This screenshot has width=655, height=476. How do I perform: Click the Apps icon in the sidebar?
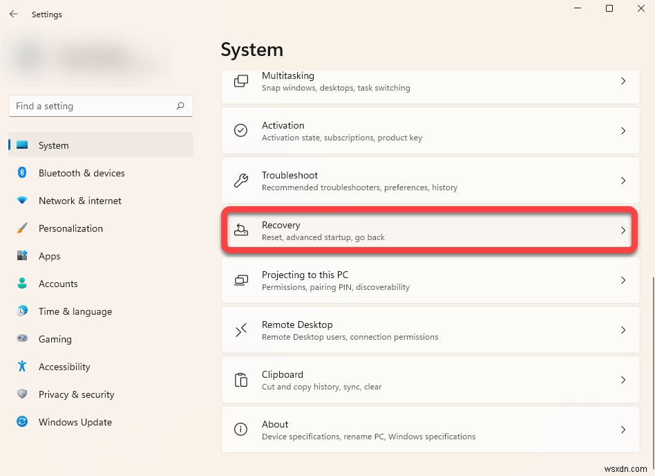[x=21, y=256]
